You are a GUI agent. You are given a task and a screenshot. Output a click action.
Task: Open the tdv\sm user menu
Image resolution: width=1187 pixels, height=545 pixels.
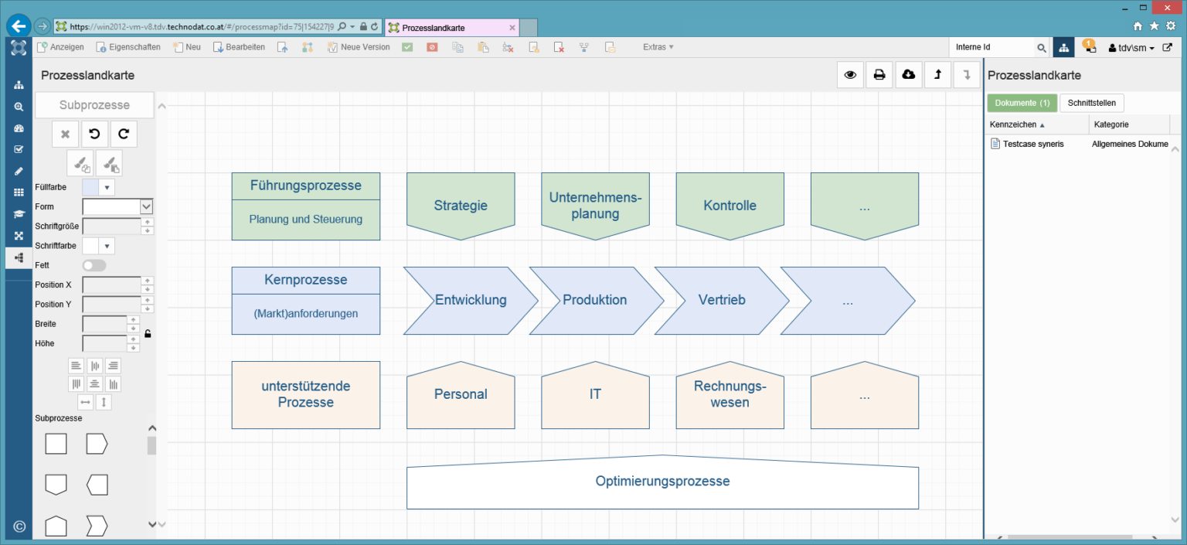point(1131,48)
